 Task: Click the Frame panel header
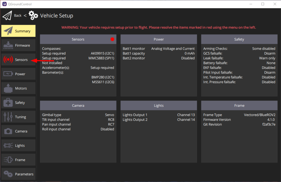(239, 105)
